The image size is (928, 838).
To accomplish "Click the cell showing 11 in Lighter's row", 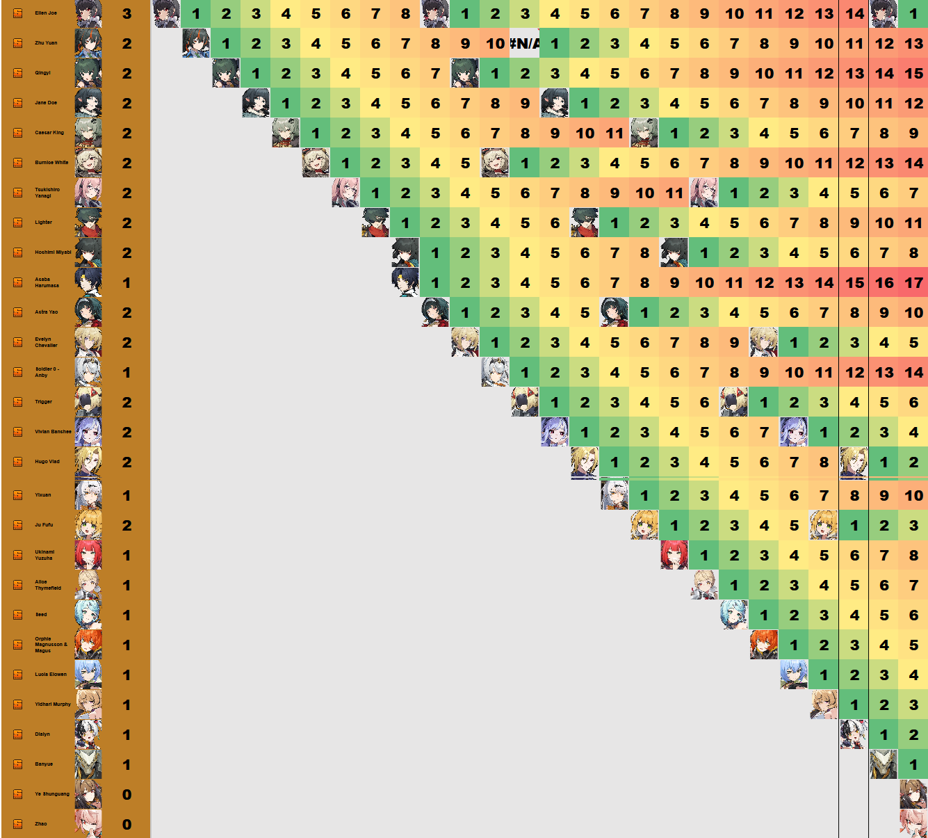I will click(913, 223).
